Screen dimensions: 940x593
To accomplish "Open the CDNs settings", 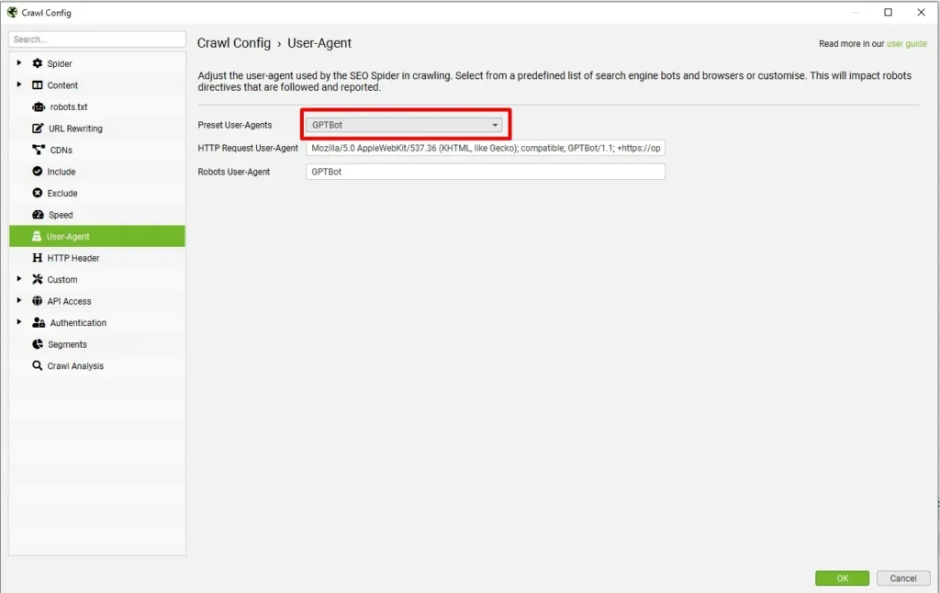I will click(x=38, y=150).
